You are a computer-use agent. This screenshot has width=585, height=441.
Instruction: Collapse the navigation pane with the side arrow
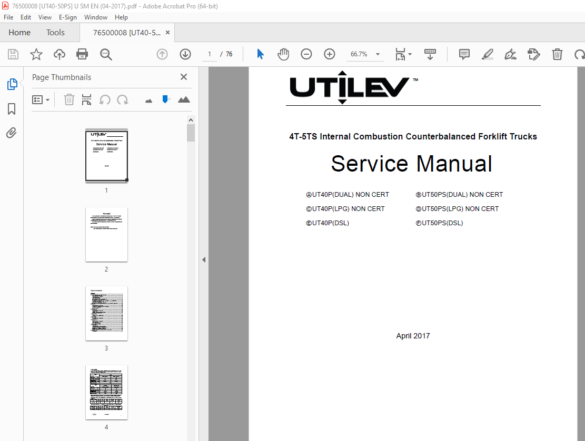(204, 260)
